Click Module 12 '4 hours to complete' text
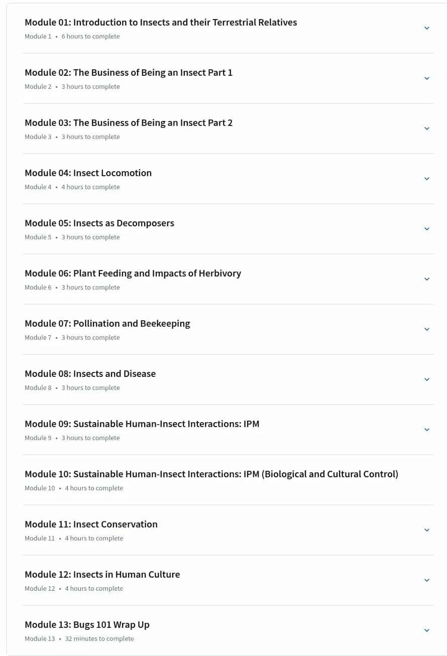 pos(94,588)
